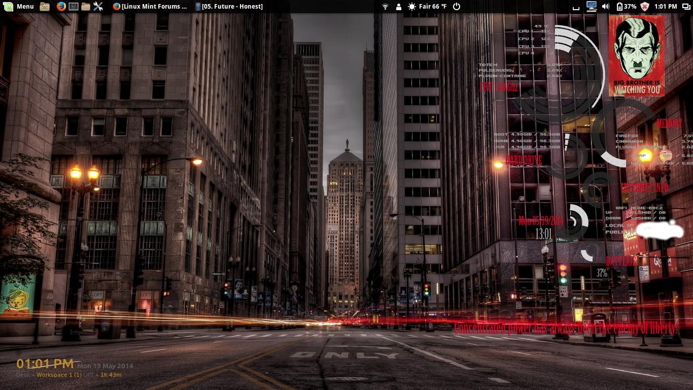Open the red shield update manager icon
The width and height of the screenshot is (693, 390).
(x=645, y=7)
